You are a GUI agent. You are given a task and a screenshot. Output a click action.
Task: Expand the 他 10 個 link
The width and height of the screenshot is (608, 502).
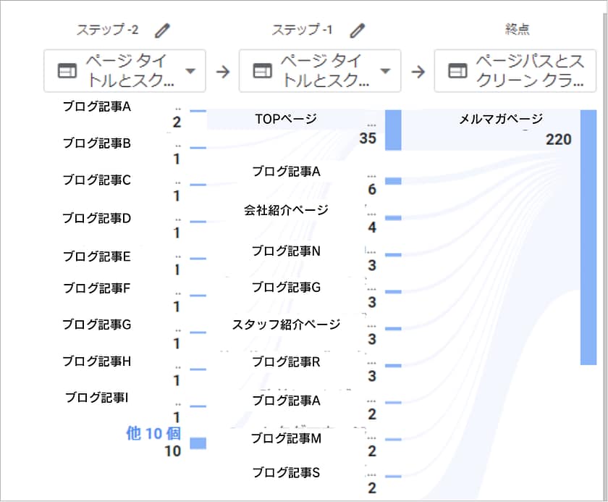153,433
